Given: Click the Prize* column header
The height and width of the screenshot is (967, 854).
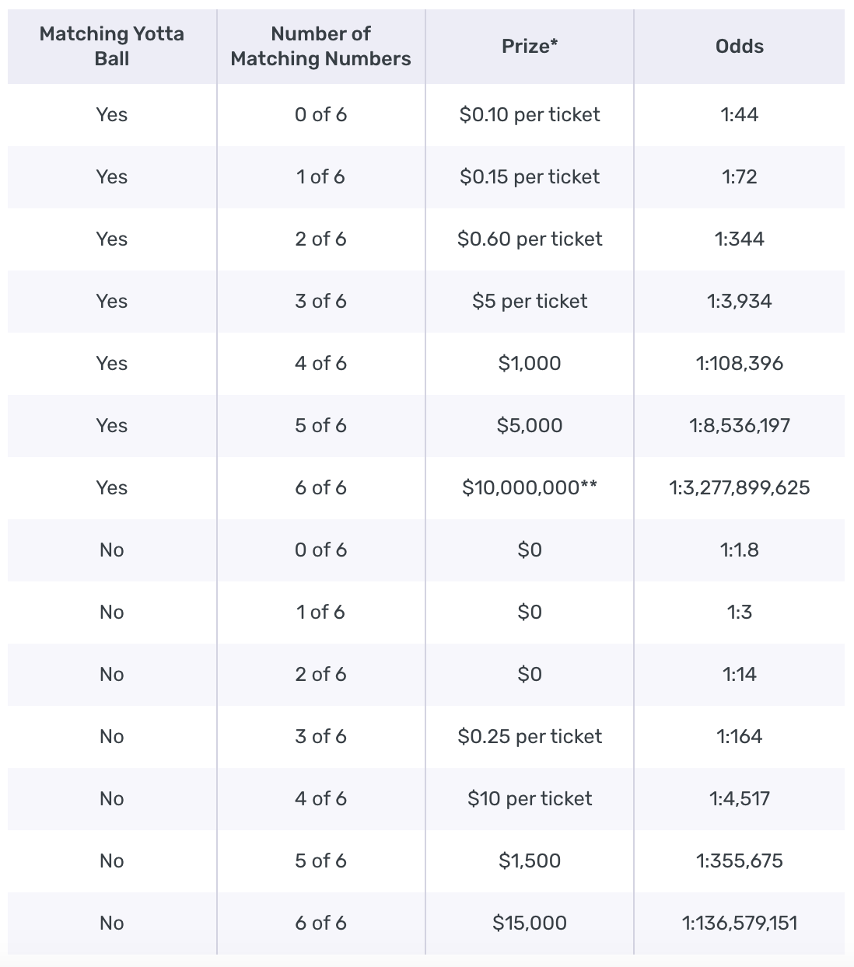Looking at the screenshot, I should [530, 46].
